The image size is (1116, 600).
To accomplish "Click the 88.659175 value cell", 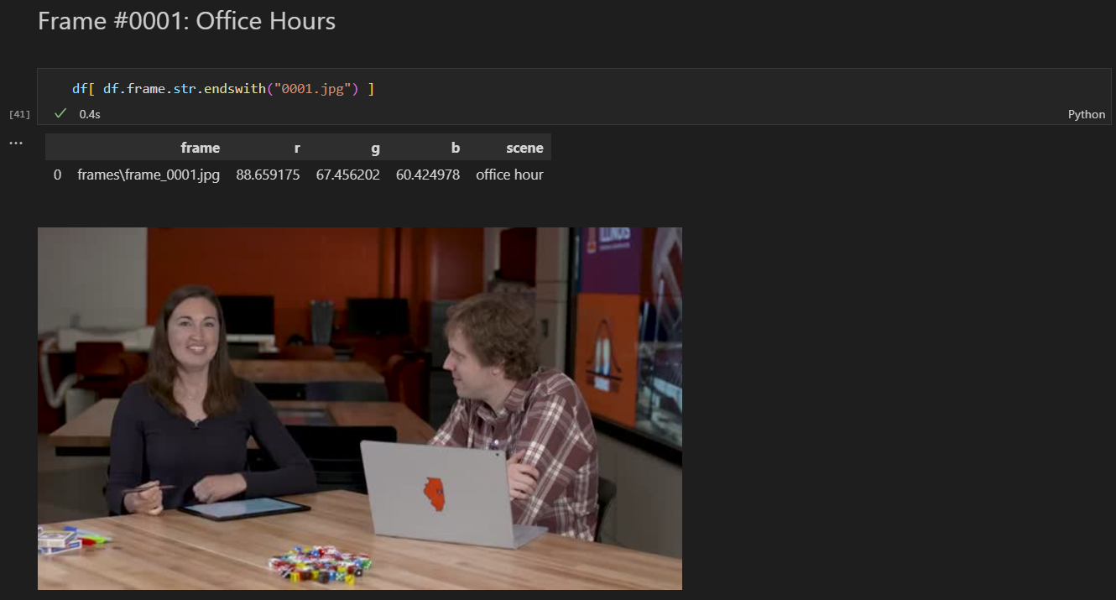I will click(x=268, y=175).
